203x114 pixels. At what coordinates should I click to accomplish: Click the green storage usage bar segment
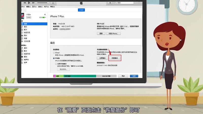(x=79, y=76)
